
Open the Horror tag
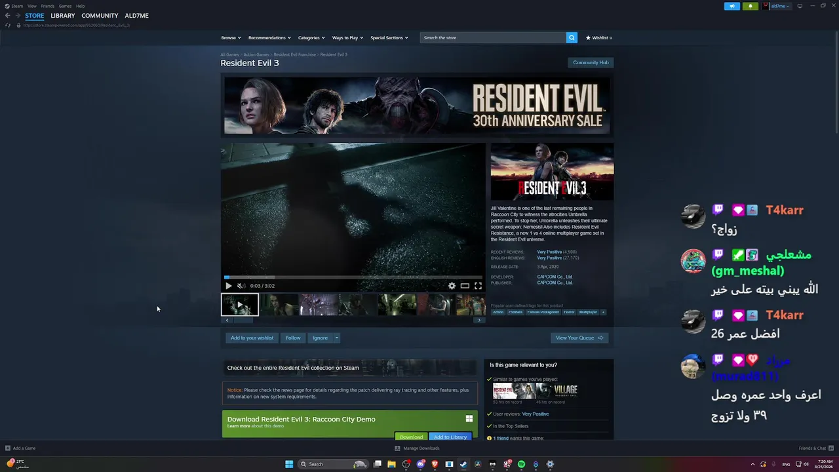tap(569, 312)
